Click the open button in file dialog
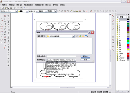 point(85,56)
